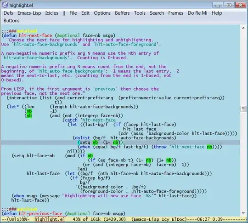Click 'setq' on the current highlighted line
Screen dimensions: 248x223
[x=85, y=142]
